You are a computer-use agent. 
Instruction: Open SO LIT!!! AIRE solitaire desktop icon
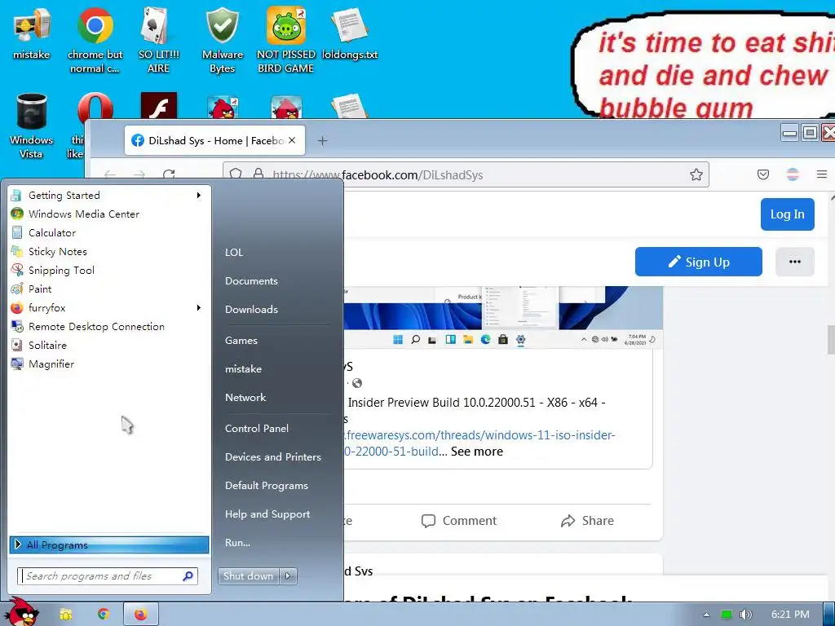(x=159, y=40)
